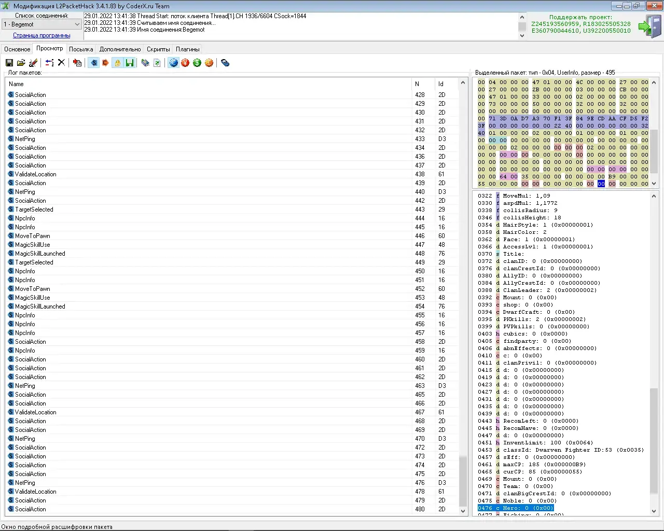Click the red yen globe icon
664x531 pixels.
point(185,63)
